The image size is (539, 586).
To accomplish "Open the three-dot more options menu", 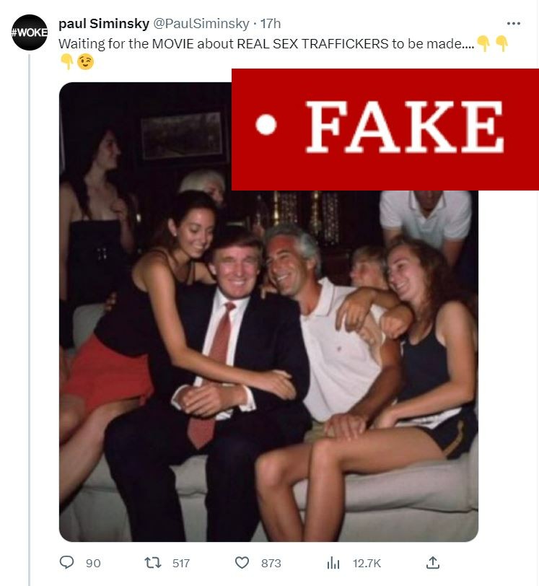I will (513, 25).
